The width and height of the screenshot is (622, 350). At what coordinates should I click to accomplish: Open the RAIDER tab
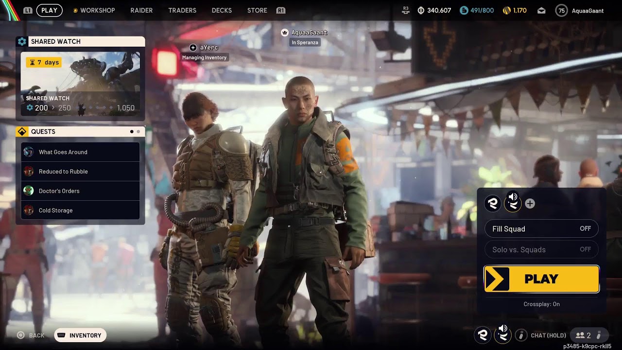pos(141,10)
